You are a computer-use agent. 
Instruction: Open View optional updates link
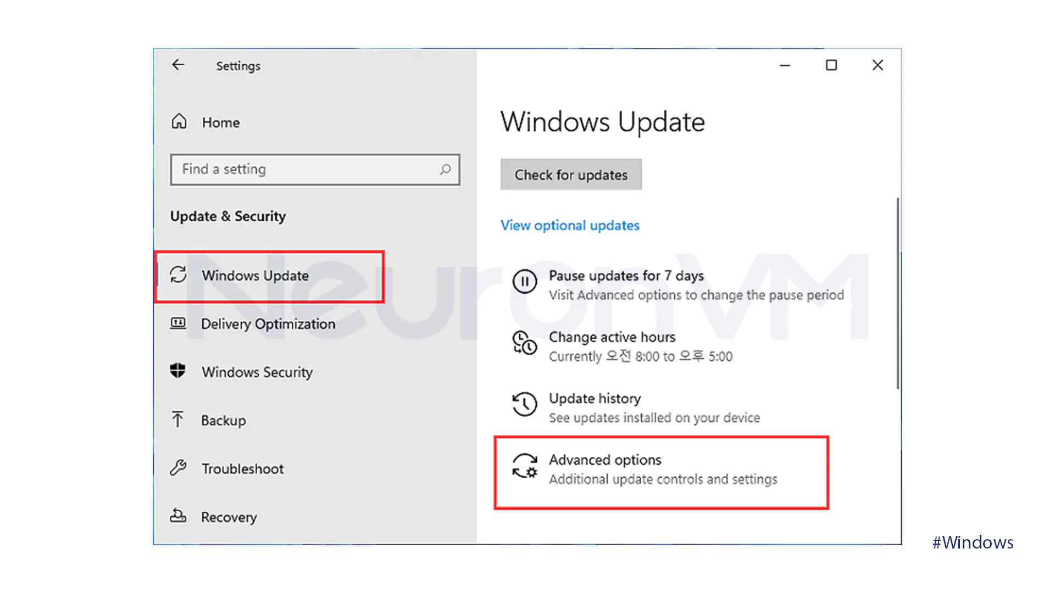(x=569, y=225)
